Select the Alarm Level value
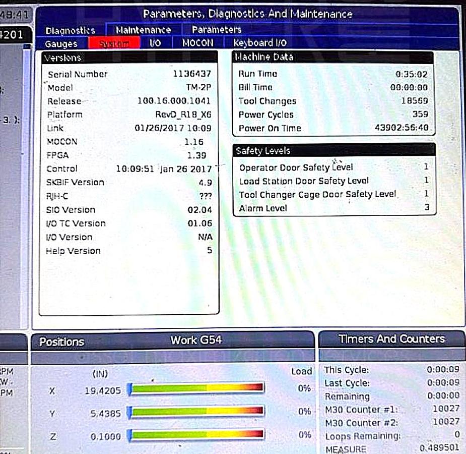 tap(427, 208)
